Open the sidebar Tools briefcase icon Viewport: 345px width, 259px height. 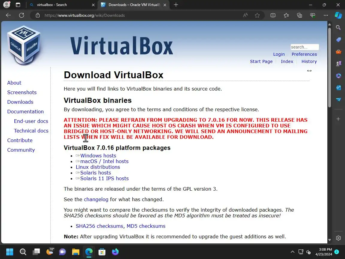[338, 52]
